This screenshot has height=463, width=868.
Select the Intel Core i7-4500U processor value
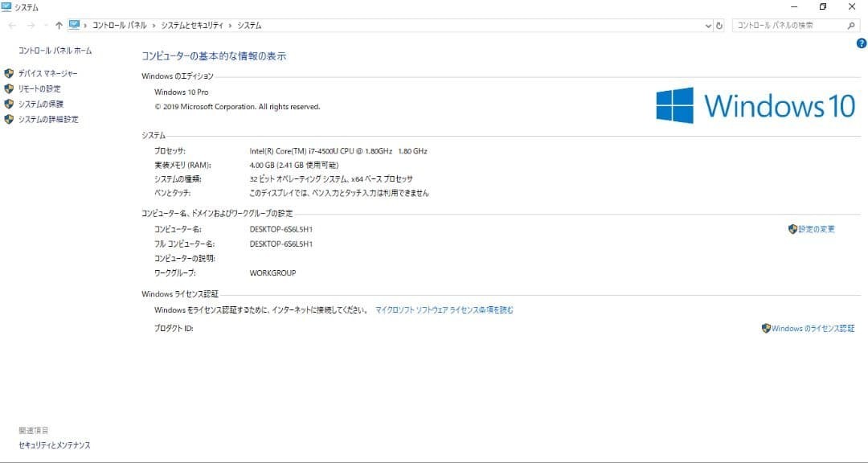[338, 150]
